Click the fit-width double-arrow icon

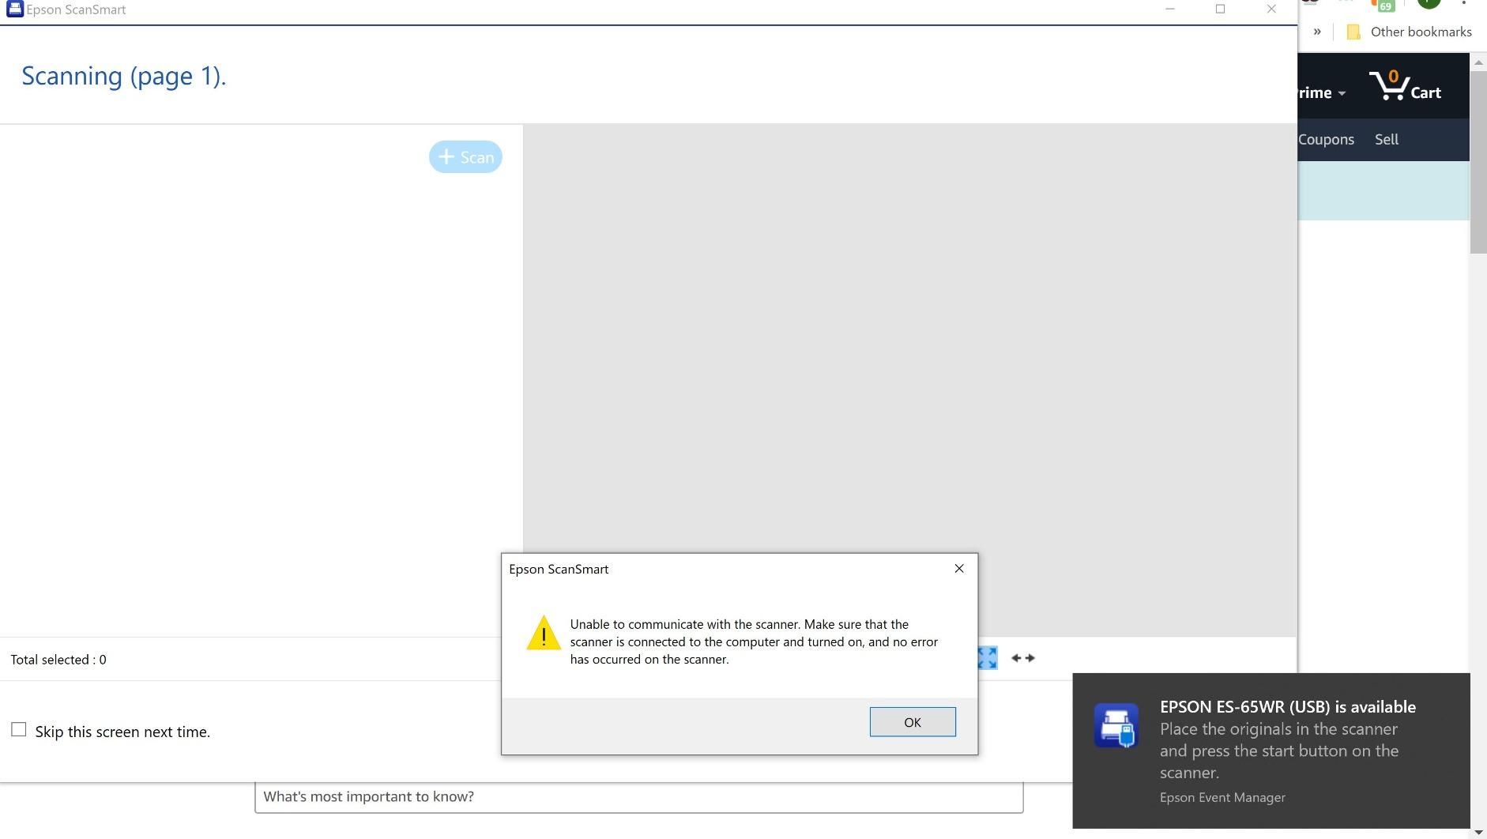pyautogui.click(x=1023, y=658)
